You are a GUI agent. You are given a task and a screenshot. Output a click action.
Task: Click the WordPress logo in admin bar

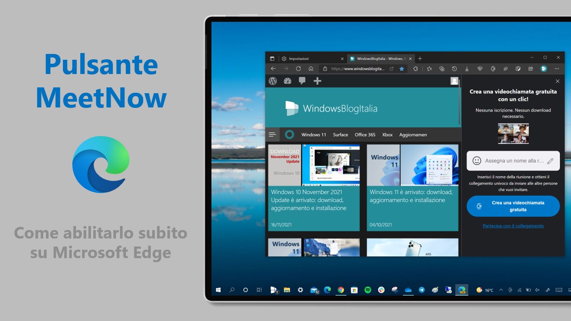point(273,81)
